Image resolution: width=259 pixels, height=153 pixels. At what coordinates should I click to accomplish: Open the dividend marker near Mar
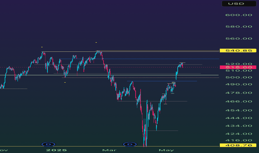tap(130, 144)
